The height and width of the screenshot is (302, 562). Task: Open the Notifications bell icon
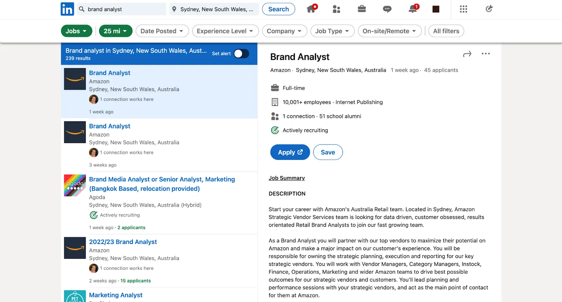point(413,9)
